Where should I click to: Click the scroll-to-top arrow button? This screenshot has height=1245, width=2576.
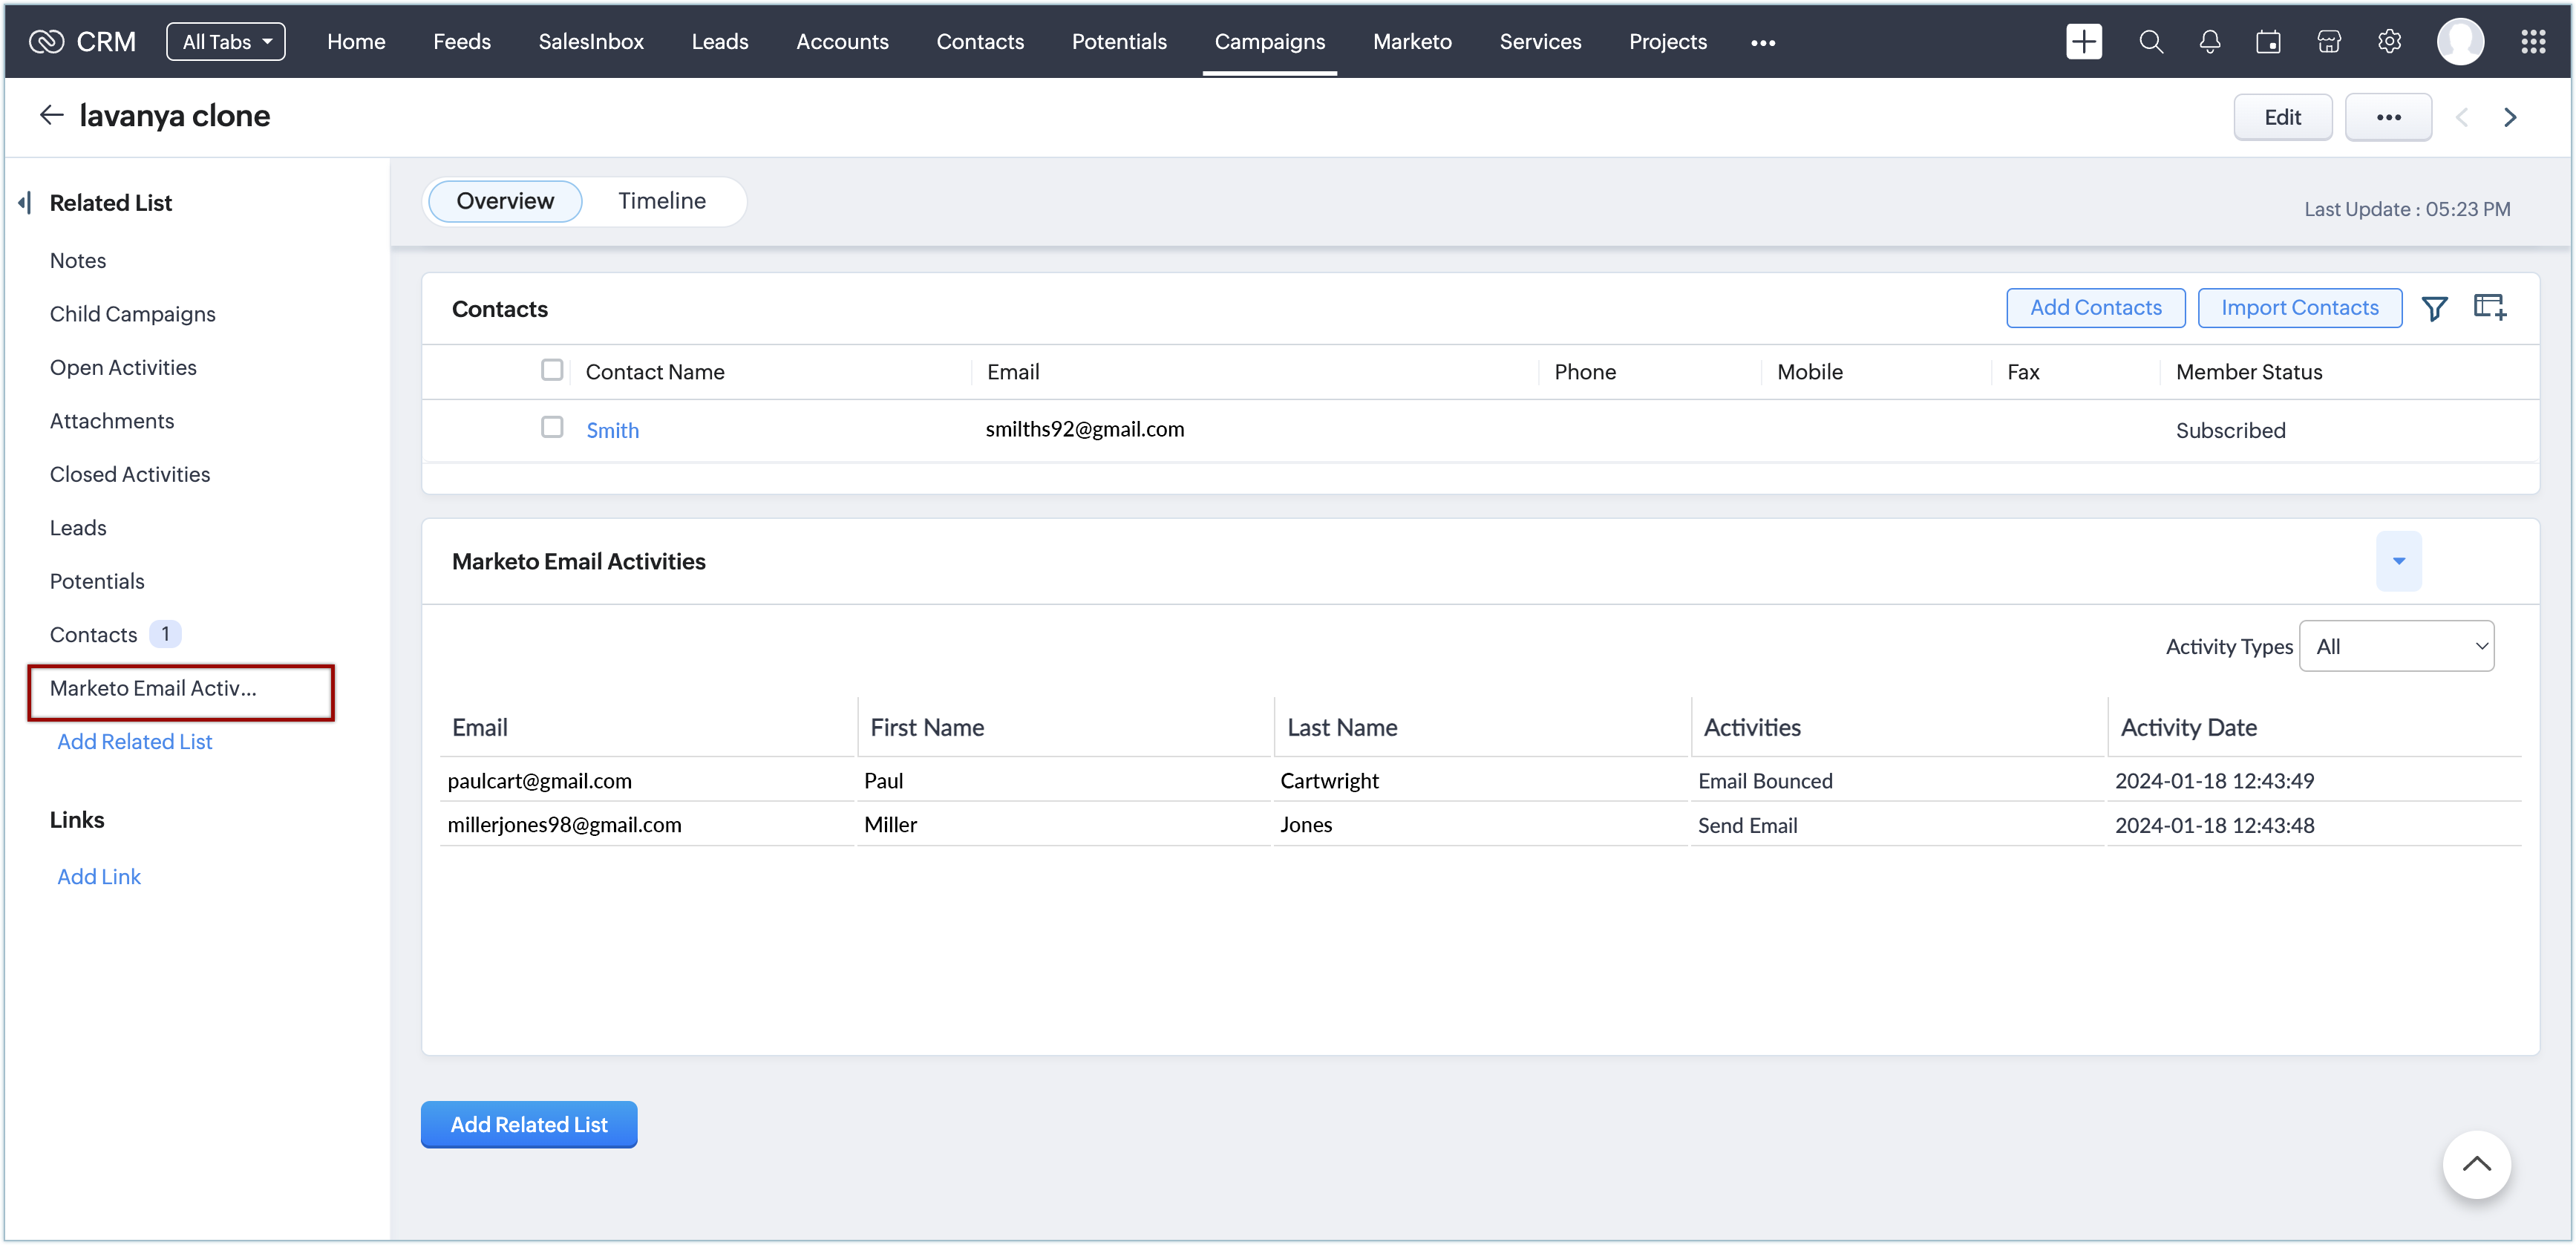pyautogui.click(x=2476, y=1164)
